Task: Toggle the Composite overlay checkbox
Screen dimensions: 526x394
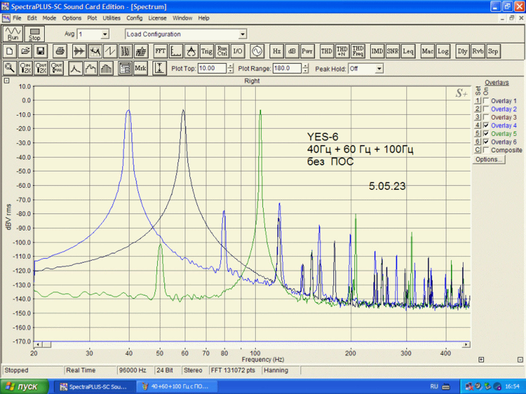Action: (x=486, y=150)
